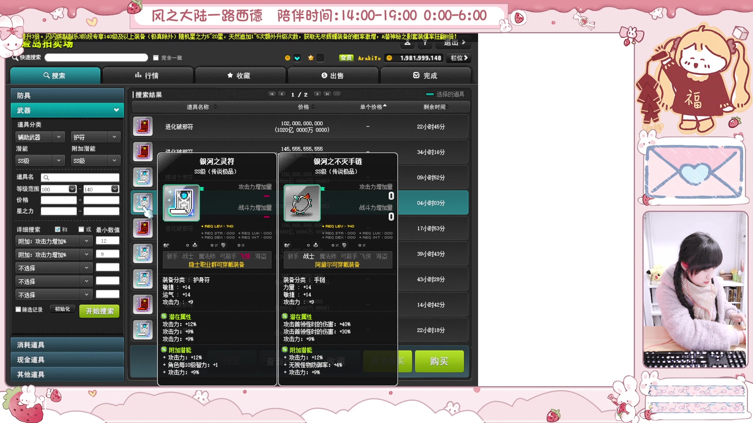Click the 快速搜索 input field
753x423 pixels.
coord(96,58)
